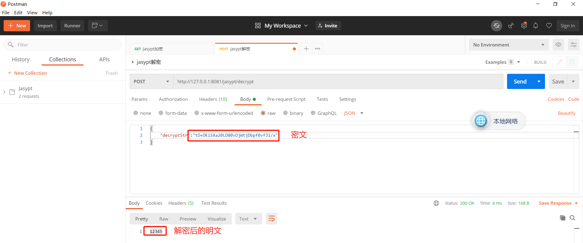Open settings gear icon in header

pyautogui.click(x=524, y=26)
